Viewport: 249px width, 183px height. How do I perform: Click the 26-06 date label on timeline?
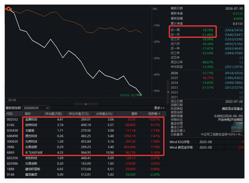(x=12, y=100)
